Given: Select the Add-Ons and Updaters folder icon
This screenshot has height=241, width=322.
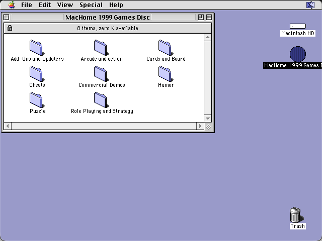Looking at the screenshot, I should [x=37, y=48].
